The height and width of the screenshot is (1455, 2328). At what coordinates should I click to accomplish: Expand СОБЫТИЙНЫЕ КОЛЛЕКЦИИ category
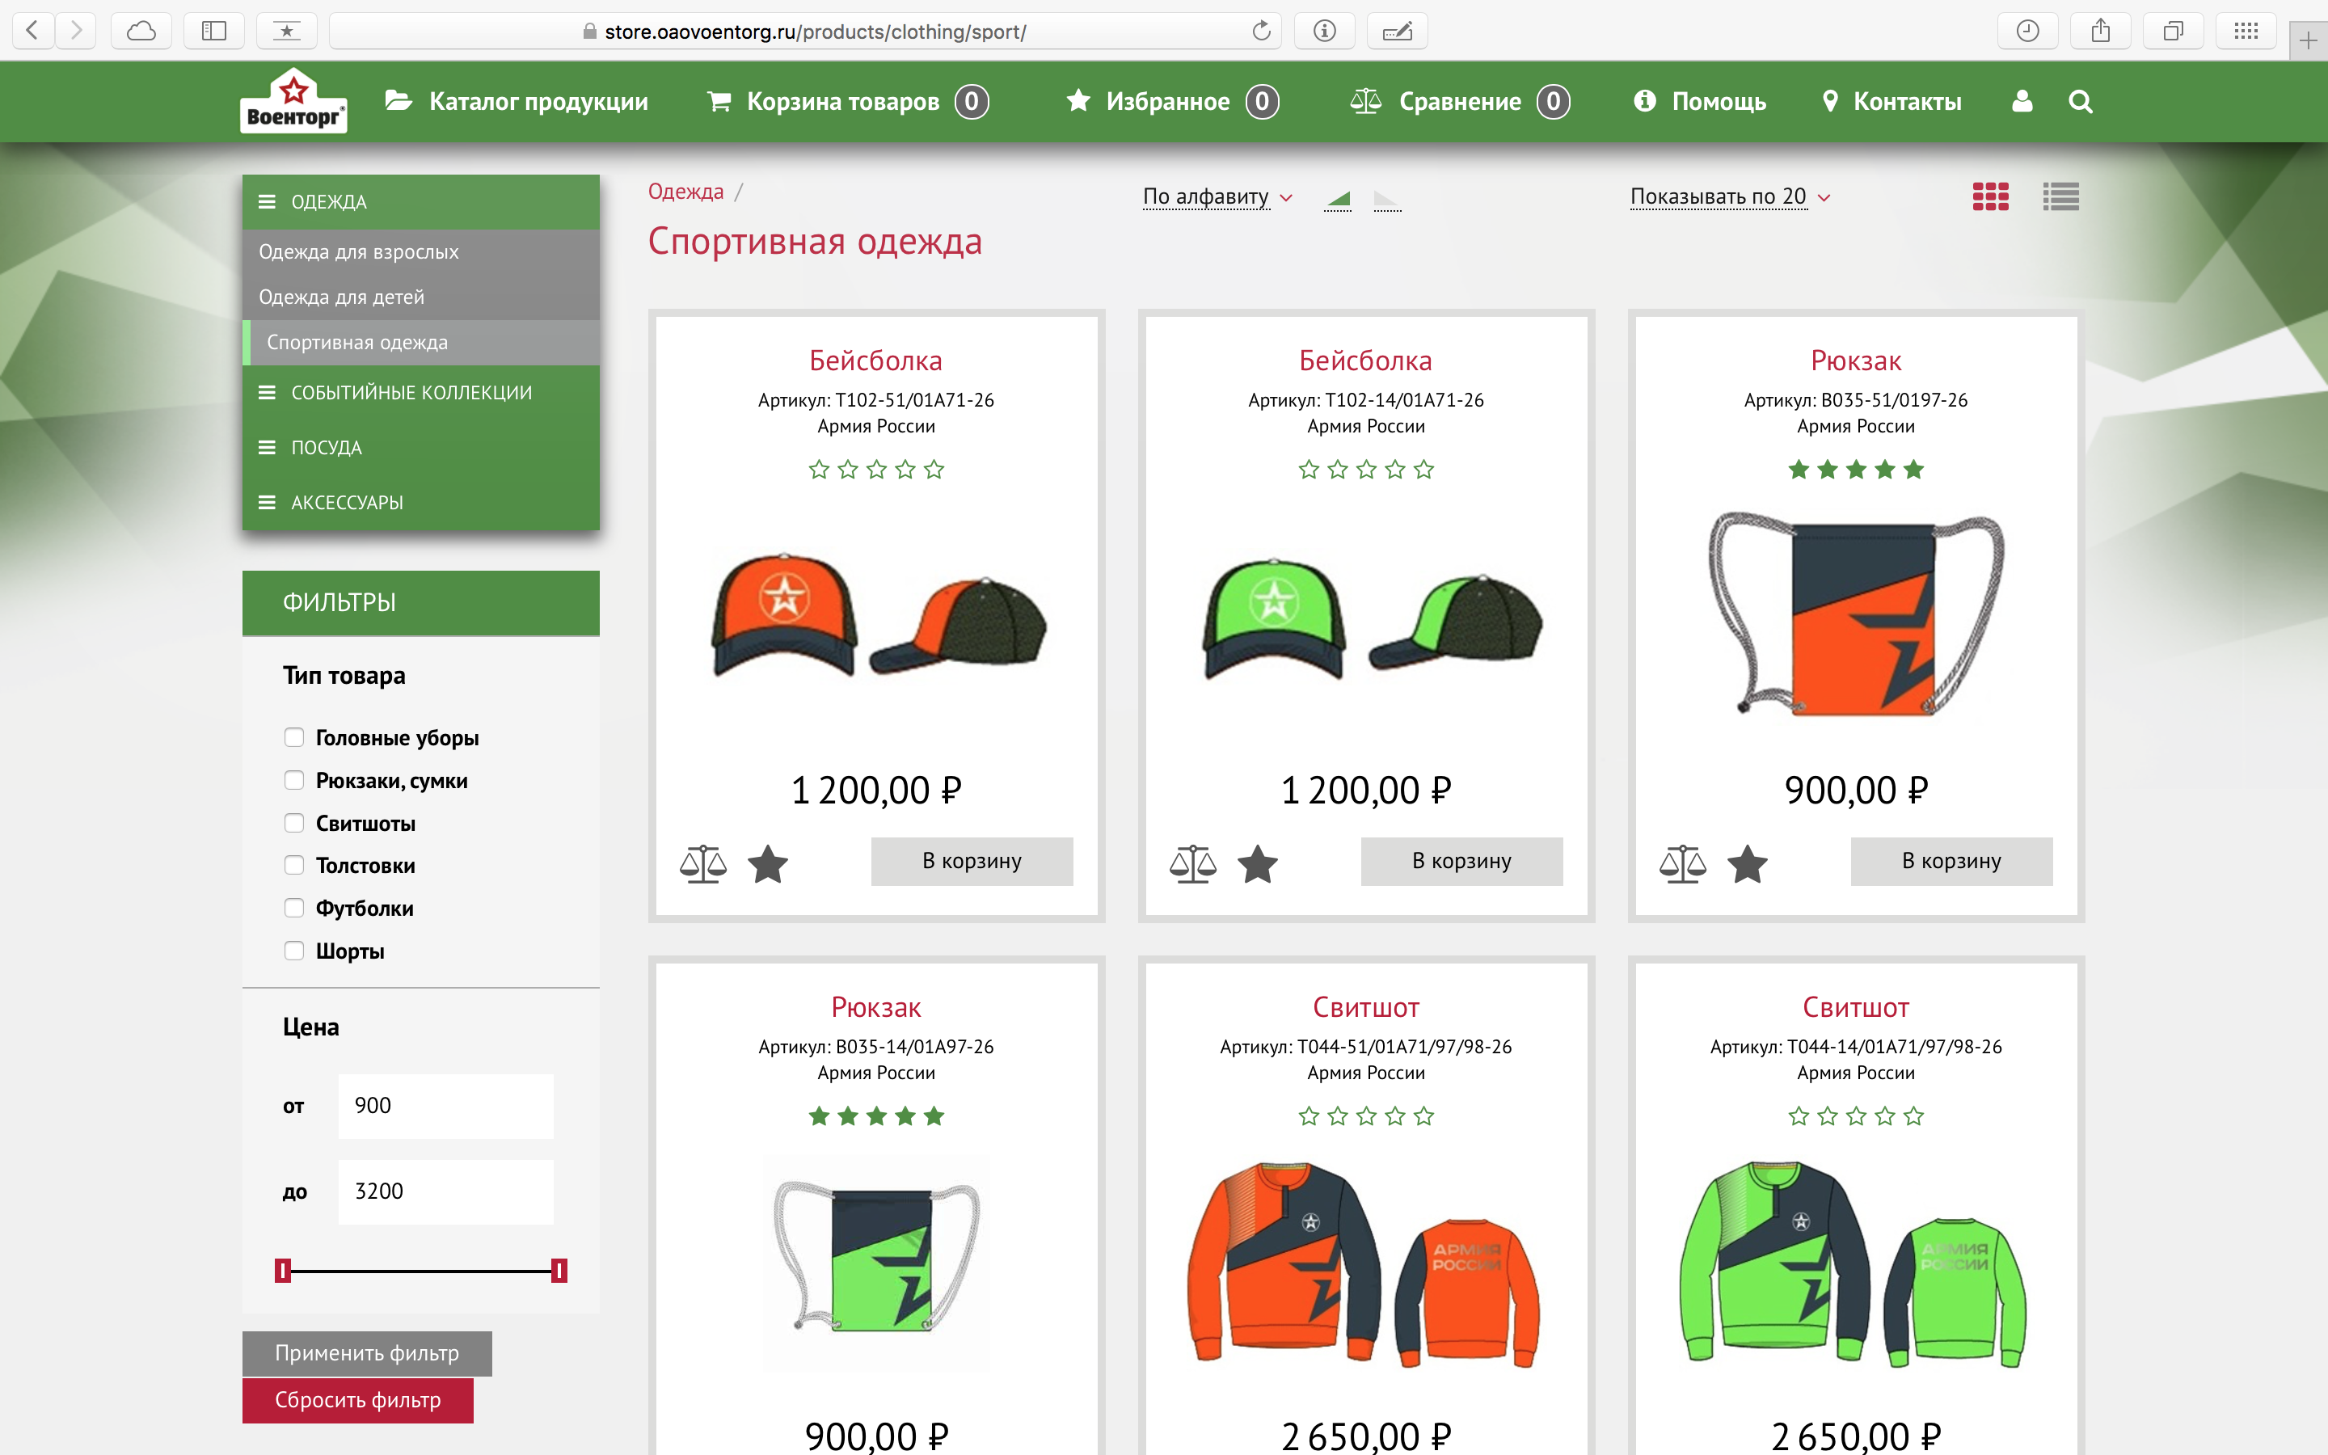(420, 393)
